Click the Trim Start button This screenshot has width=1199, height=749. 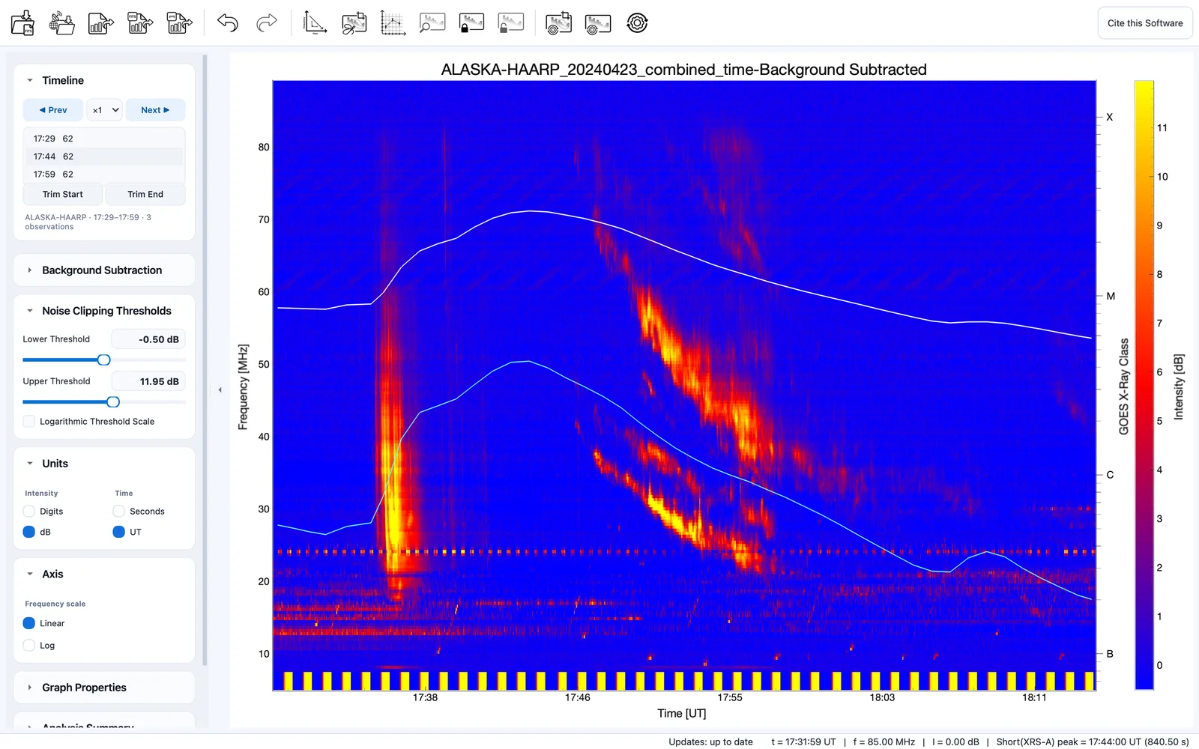(x=63, y=194)
